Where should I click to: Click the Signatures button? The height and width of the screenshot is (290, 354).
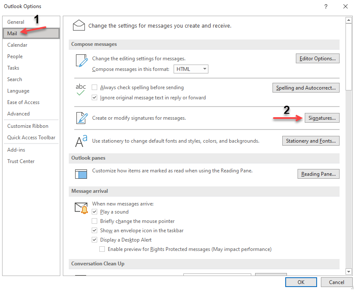point(322,118)
